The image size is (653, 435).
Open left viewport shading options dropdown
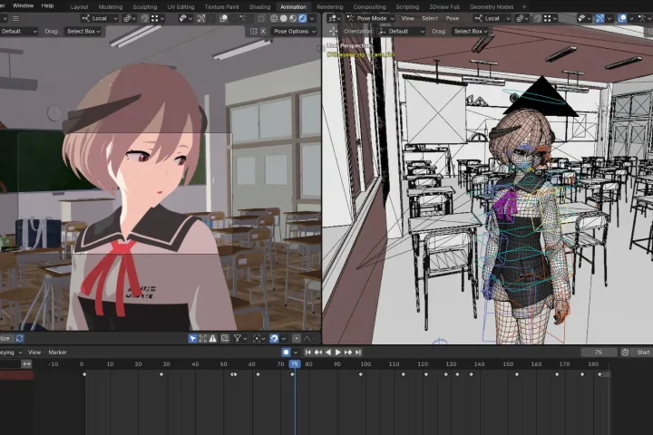[x=312, y=18]
